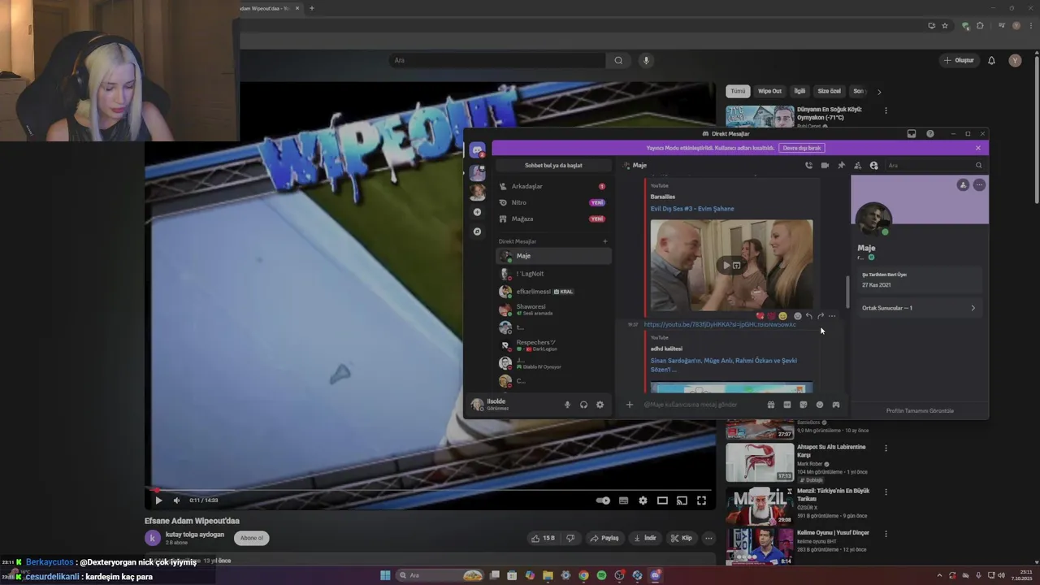Subscribe with Abone ol button
This screenshot has height=585, width=1040.
coord(252,538)
